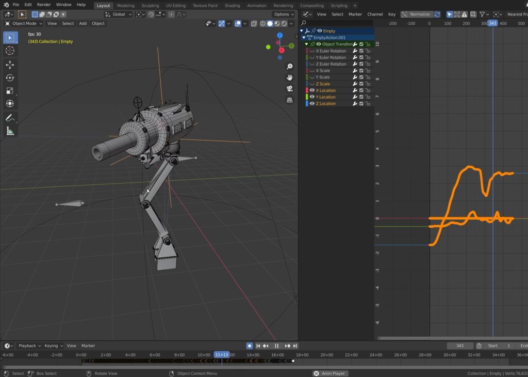
Task: Click the wrench icon for Y Scale channel
Action: pyautogui.click(x=355, y=77)
